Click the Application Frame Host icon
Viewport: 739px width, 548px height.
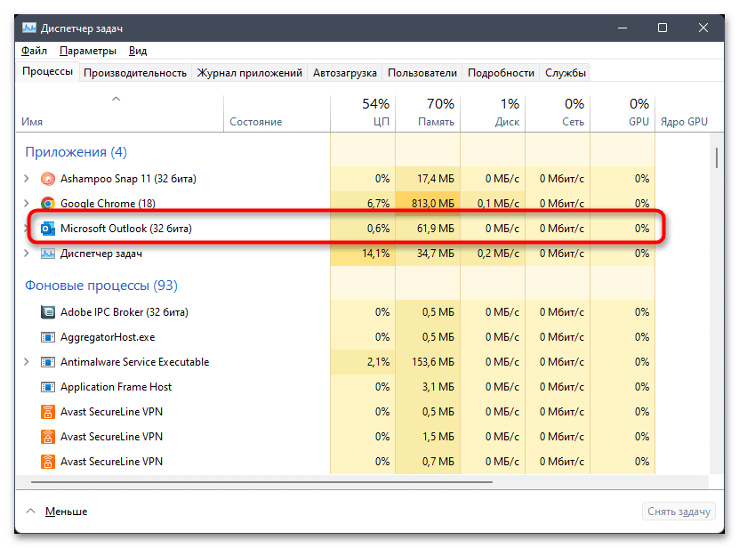pyautogui.click(x=48, y=387)
